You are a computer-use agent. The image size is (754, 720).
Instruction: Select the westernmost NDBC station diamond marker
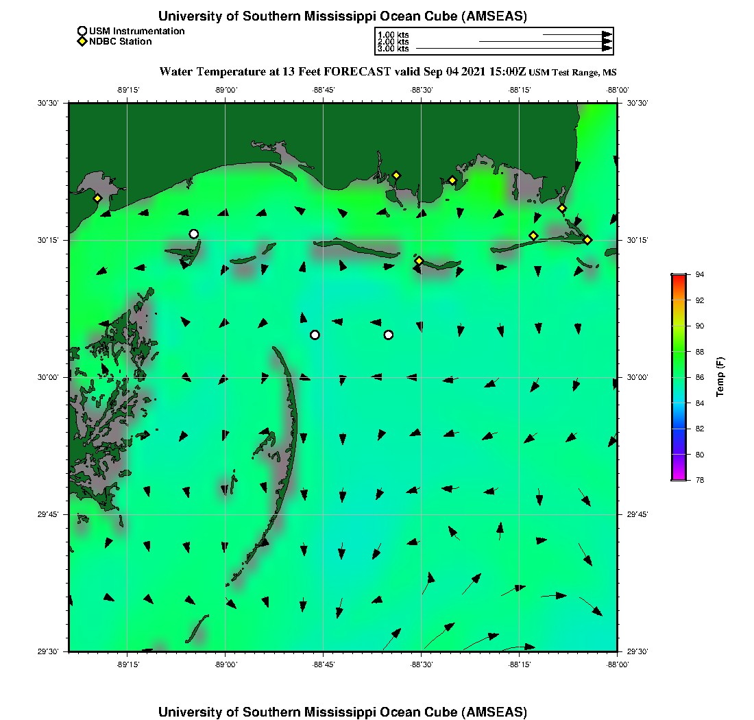pyautogui.click(x=98, y=198)
